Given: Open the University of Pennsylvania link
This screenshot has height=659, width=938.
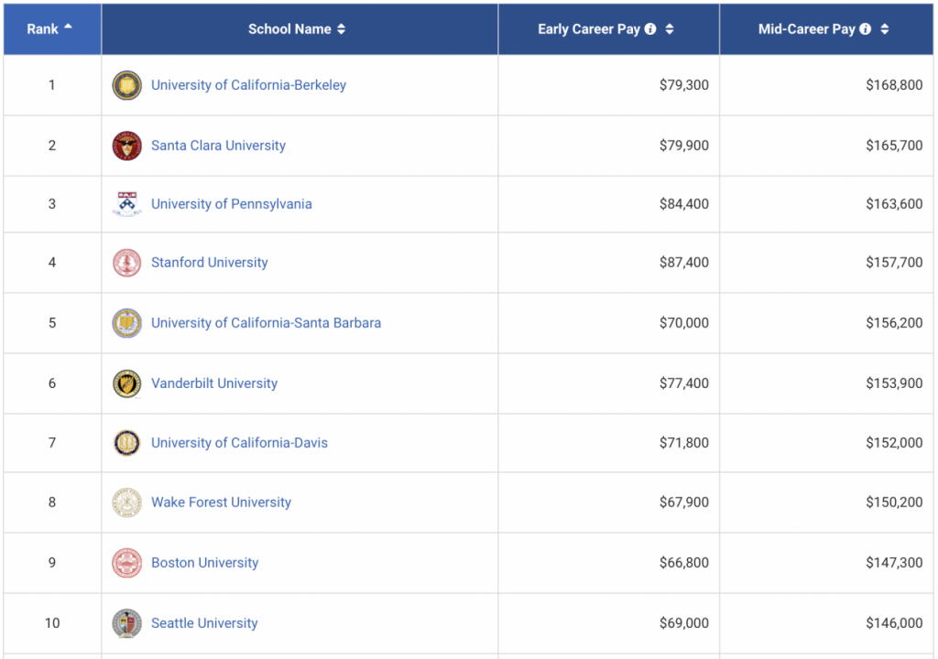Looking at the screenshot, I should [x=232, y=204].
